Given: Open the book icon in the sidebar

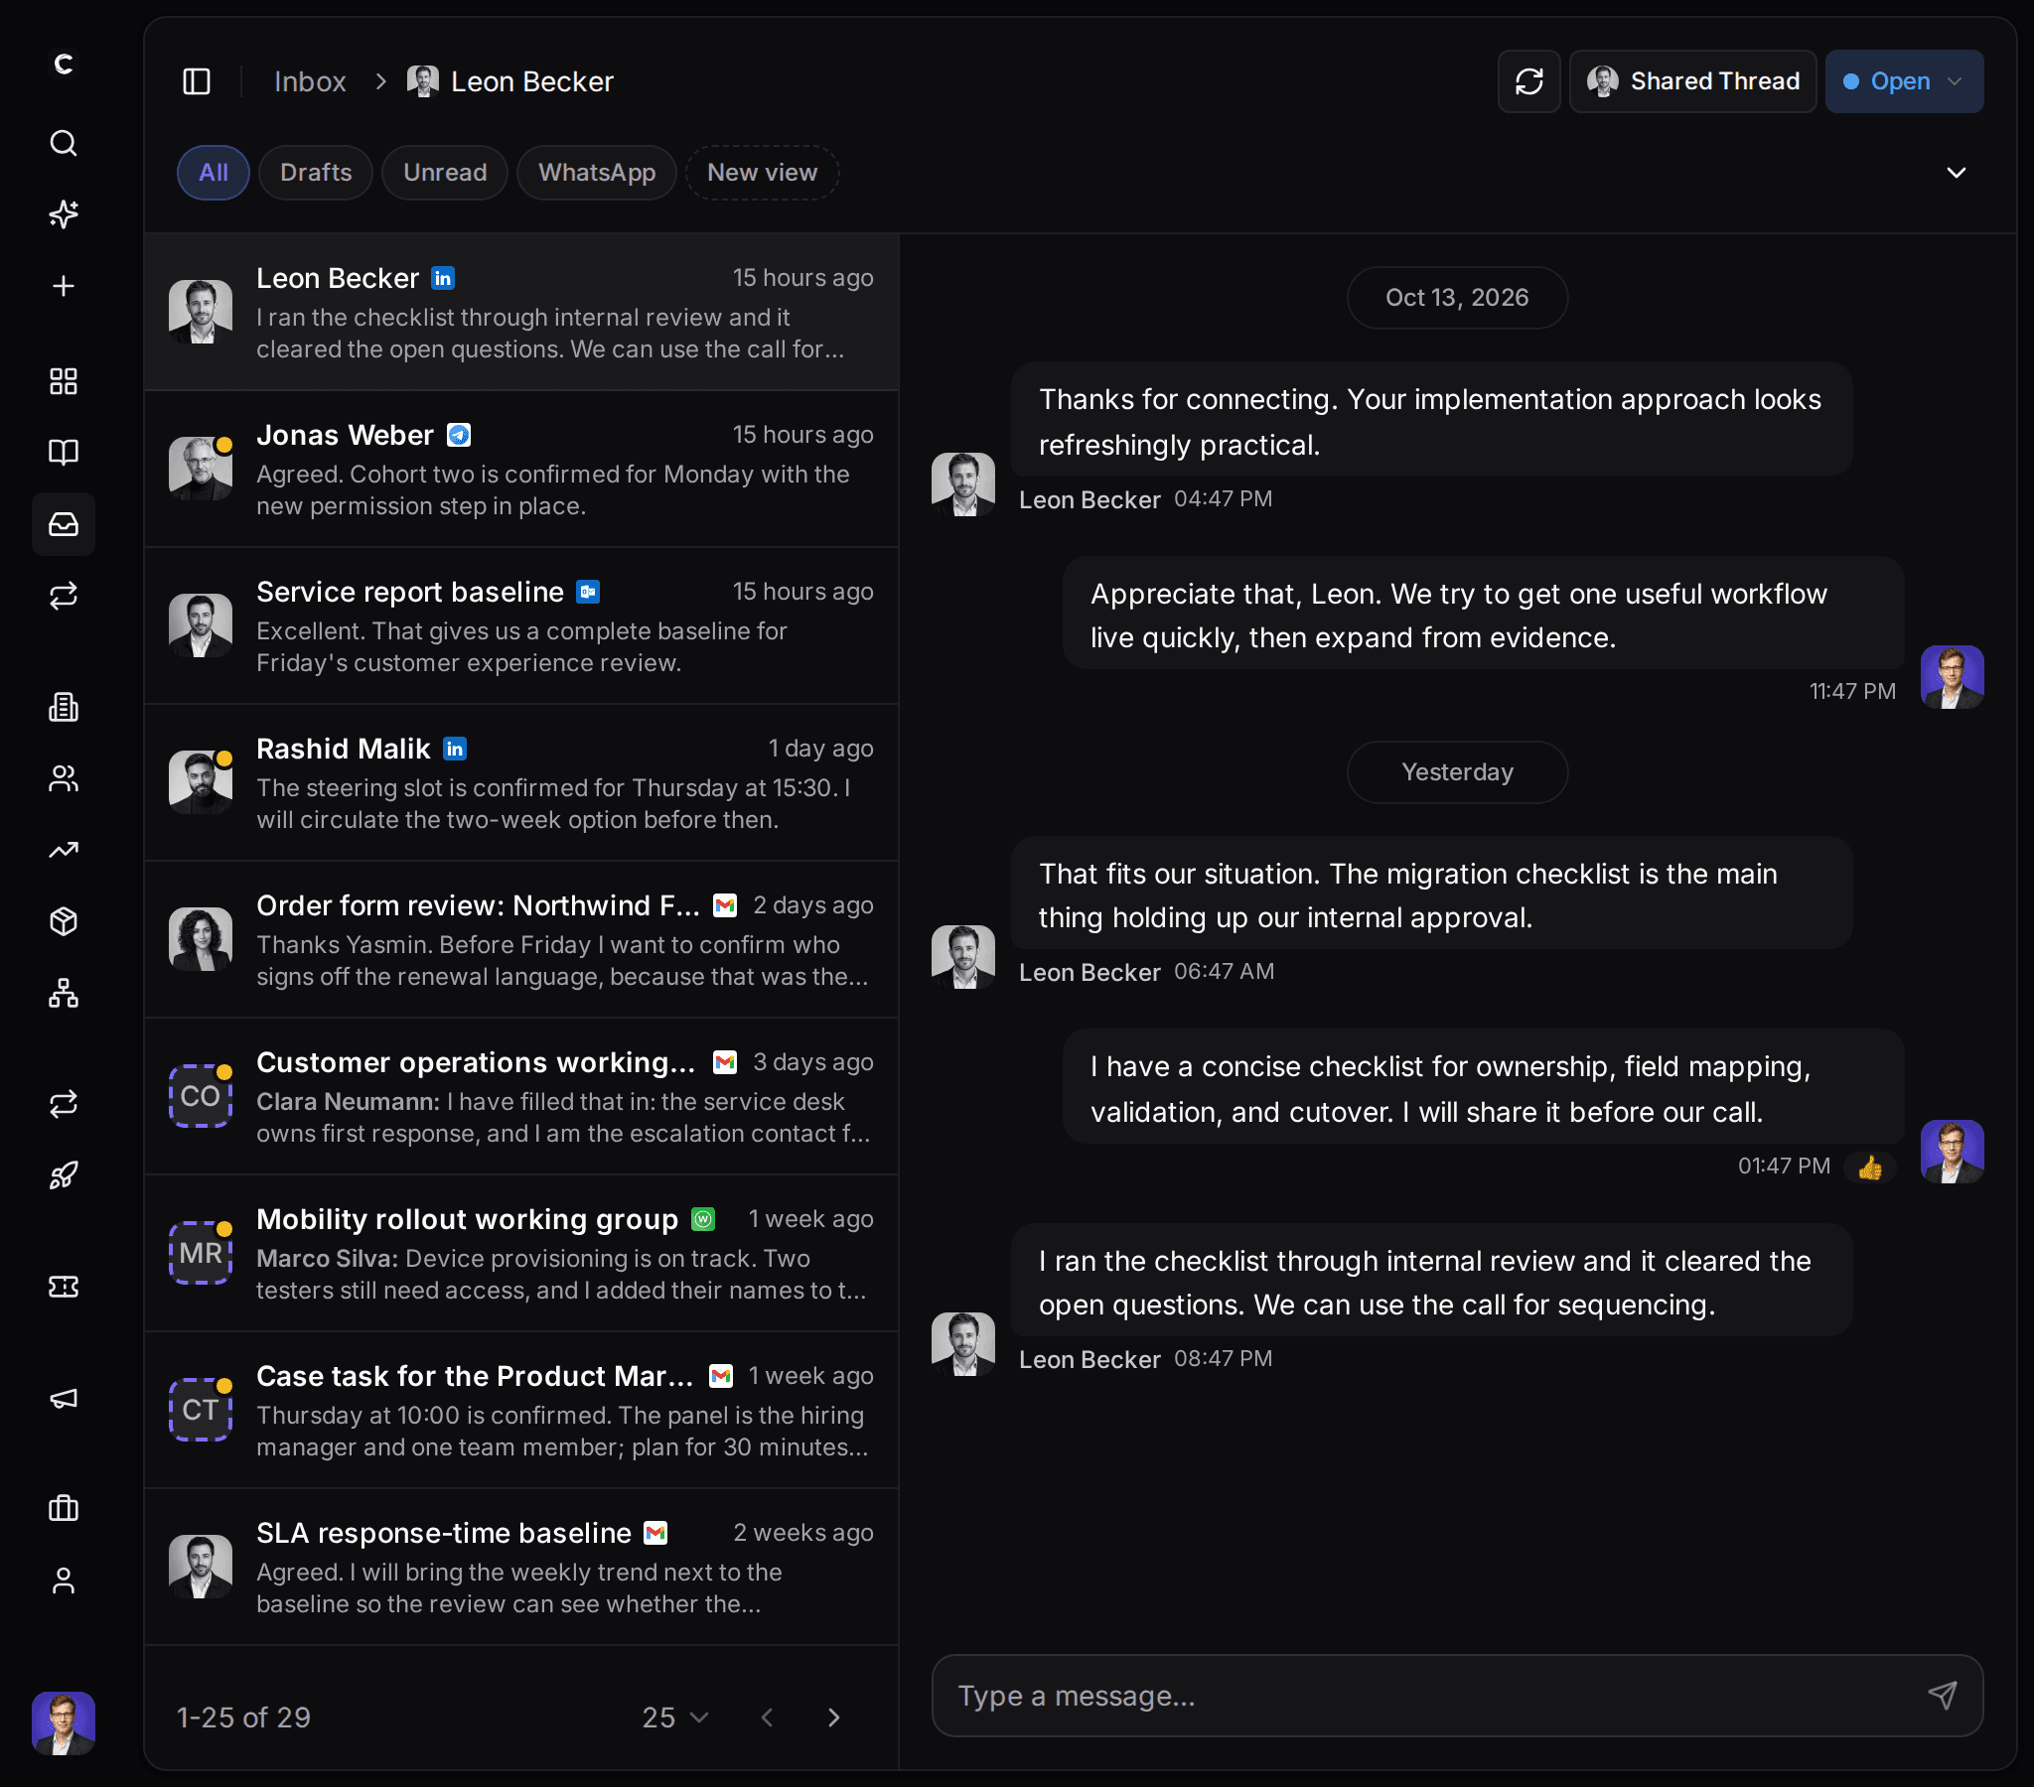Looking at the screenshot, I should click(64, 453).
